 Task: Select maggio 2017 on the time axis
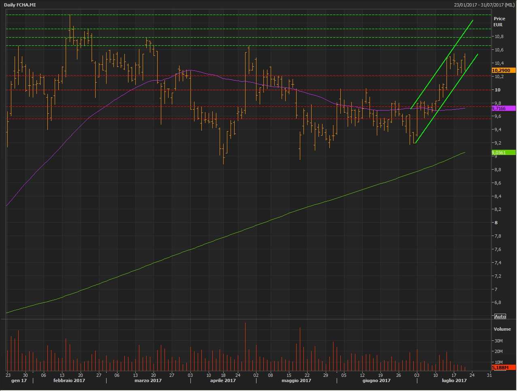pyautogui.click(x=296, y=380)
